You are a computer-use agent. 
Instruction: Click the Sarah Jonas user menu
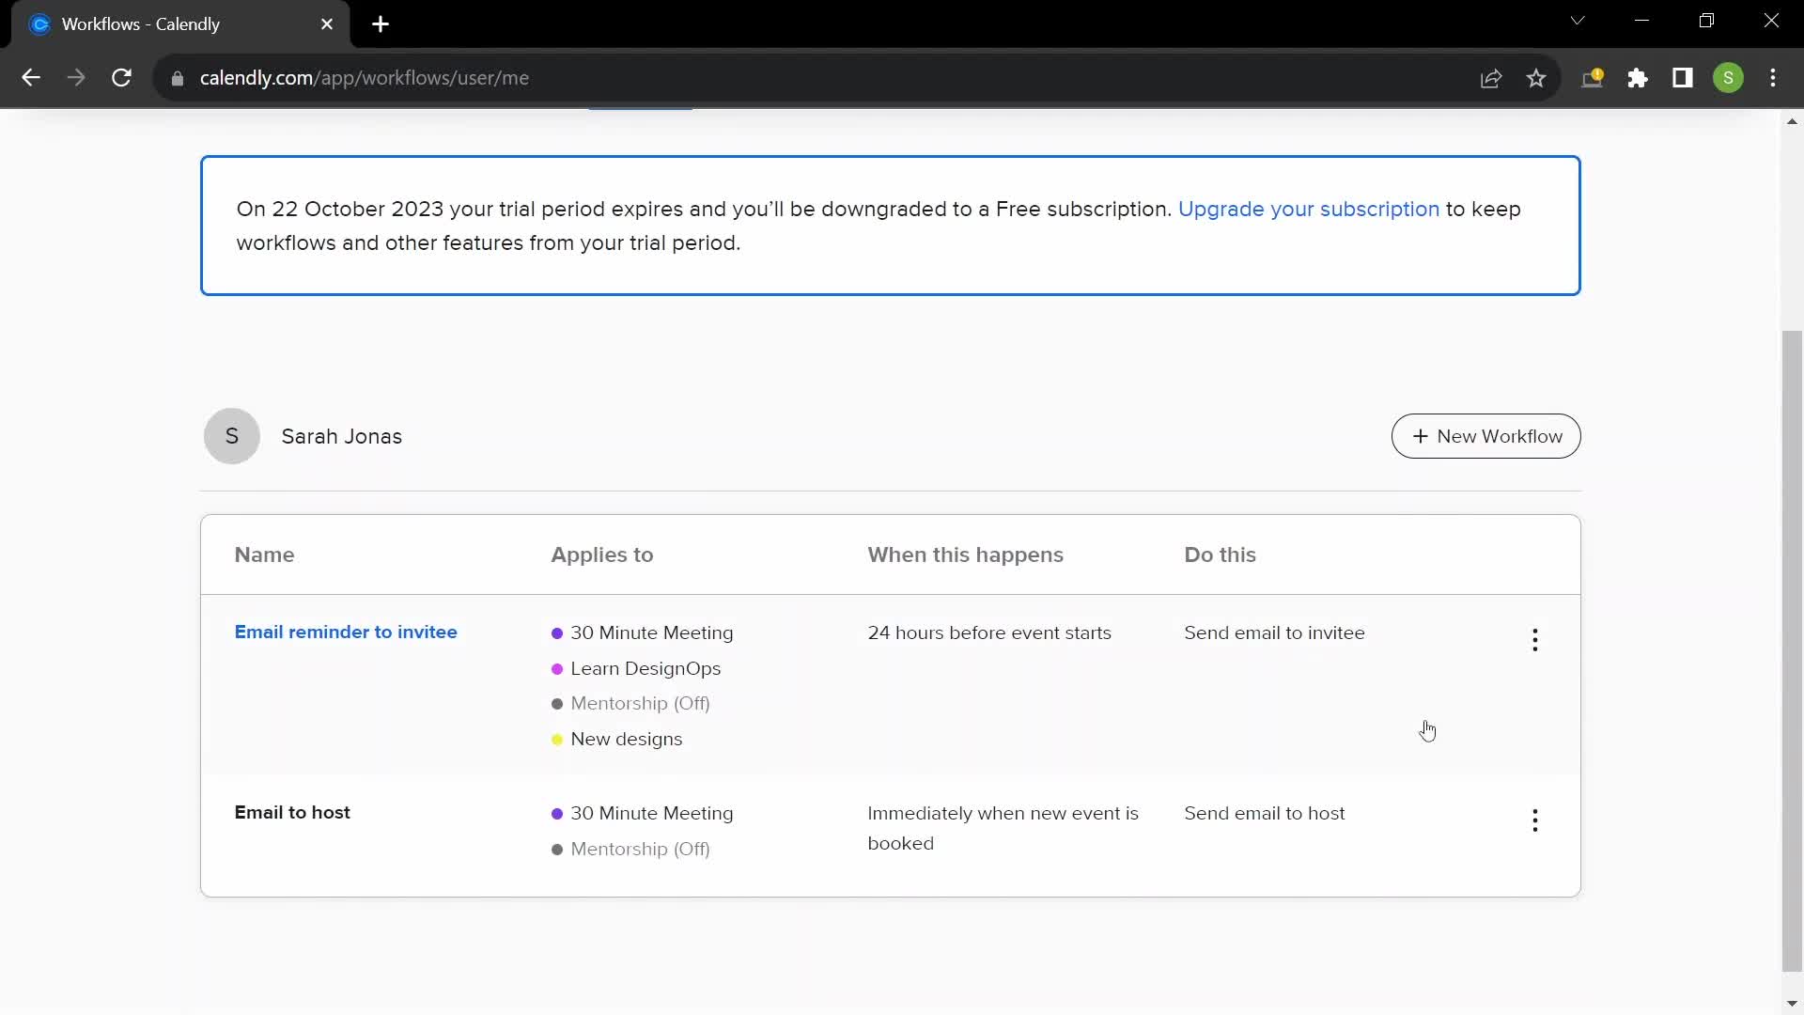tap(232, 436)
